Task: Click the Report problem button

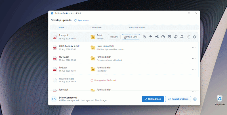Action: coord(178,99)
